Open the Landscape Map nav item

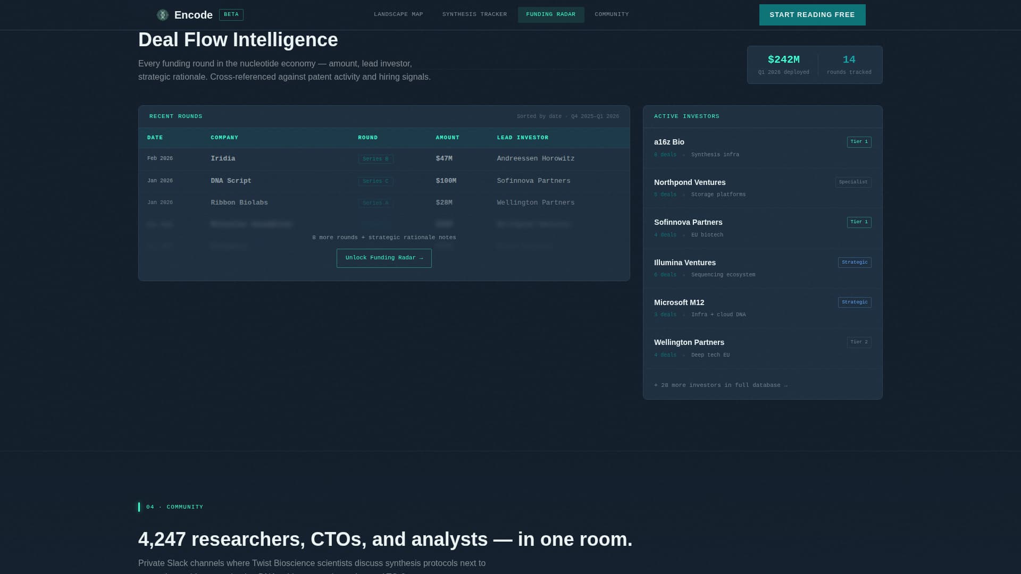click(398, 15)
